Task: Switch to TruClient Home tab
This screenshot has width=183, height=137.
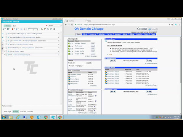Action: click(8, 26)
